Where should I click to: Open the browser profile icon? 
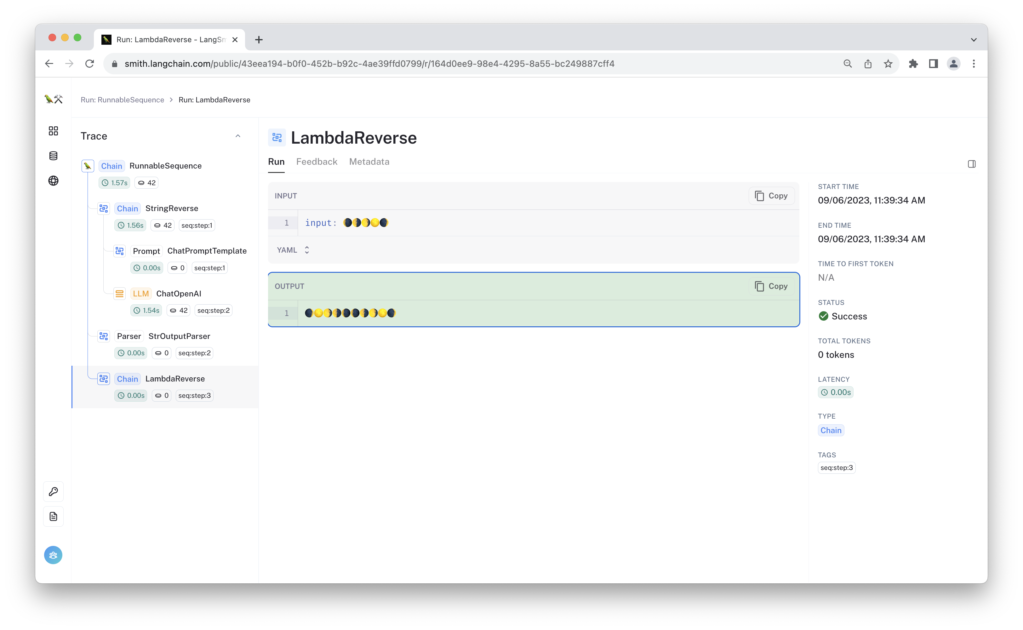[953, 64]
